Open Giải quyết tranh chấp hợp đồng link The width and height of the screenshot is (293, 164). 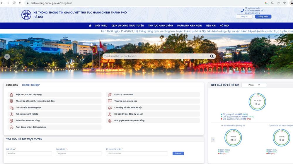[x=129, y=120]
